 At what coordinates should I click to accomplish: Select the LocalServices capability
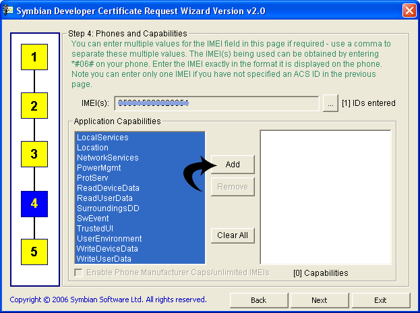tap(140, 138)
